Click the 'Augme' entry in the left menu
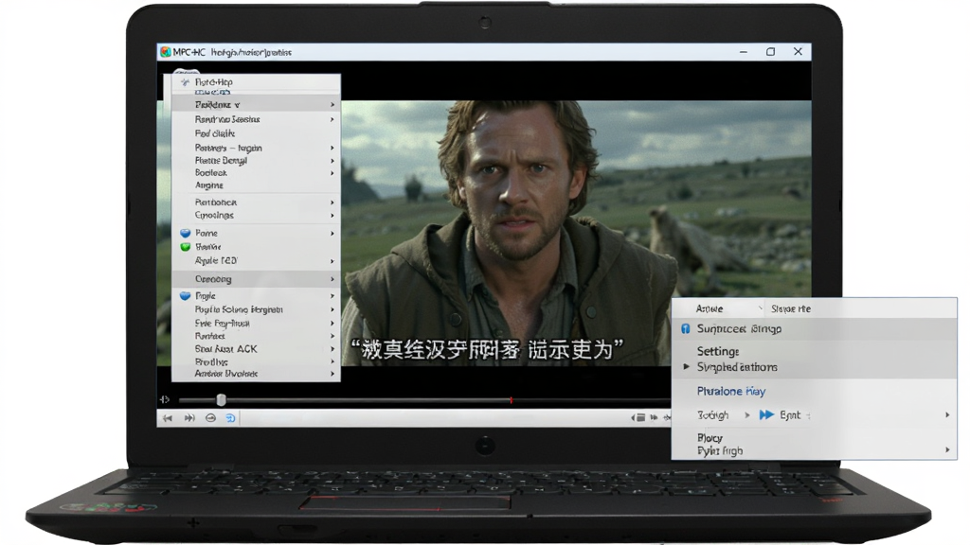The width and height of the screenshot is (970, 545). click(x=209, y=185)
